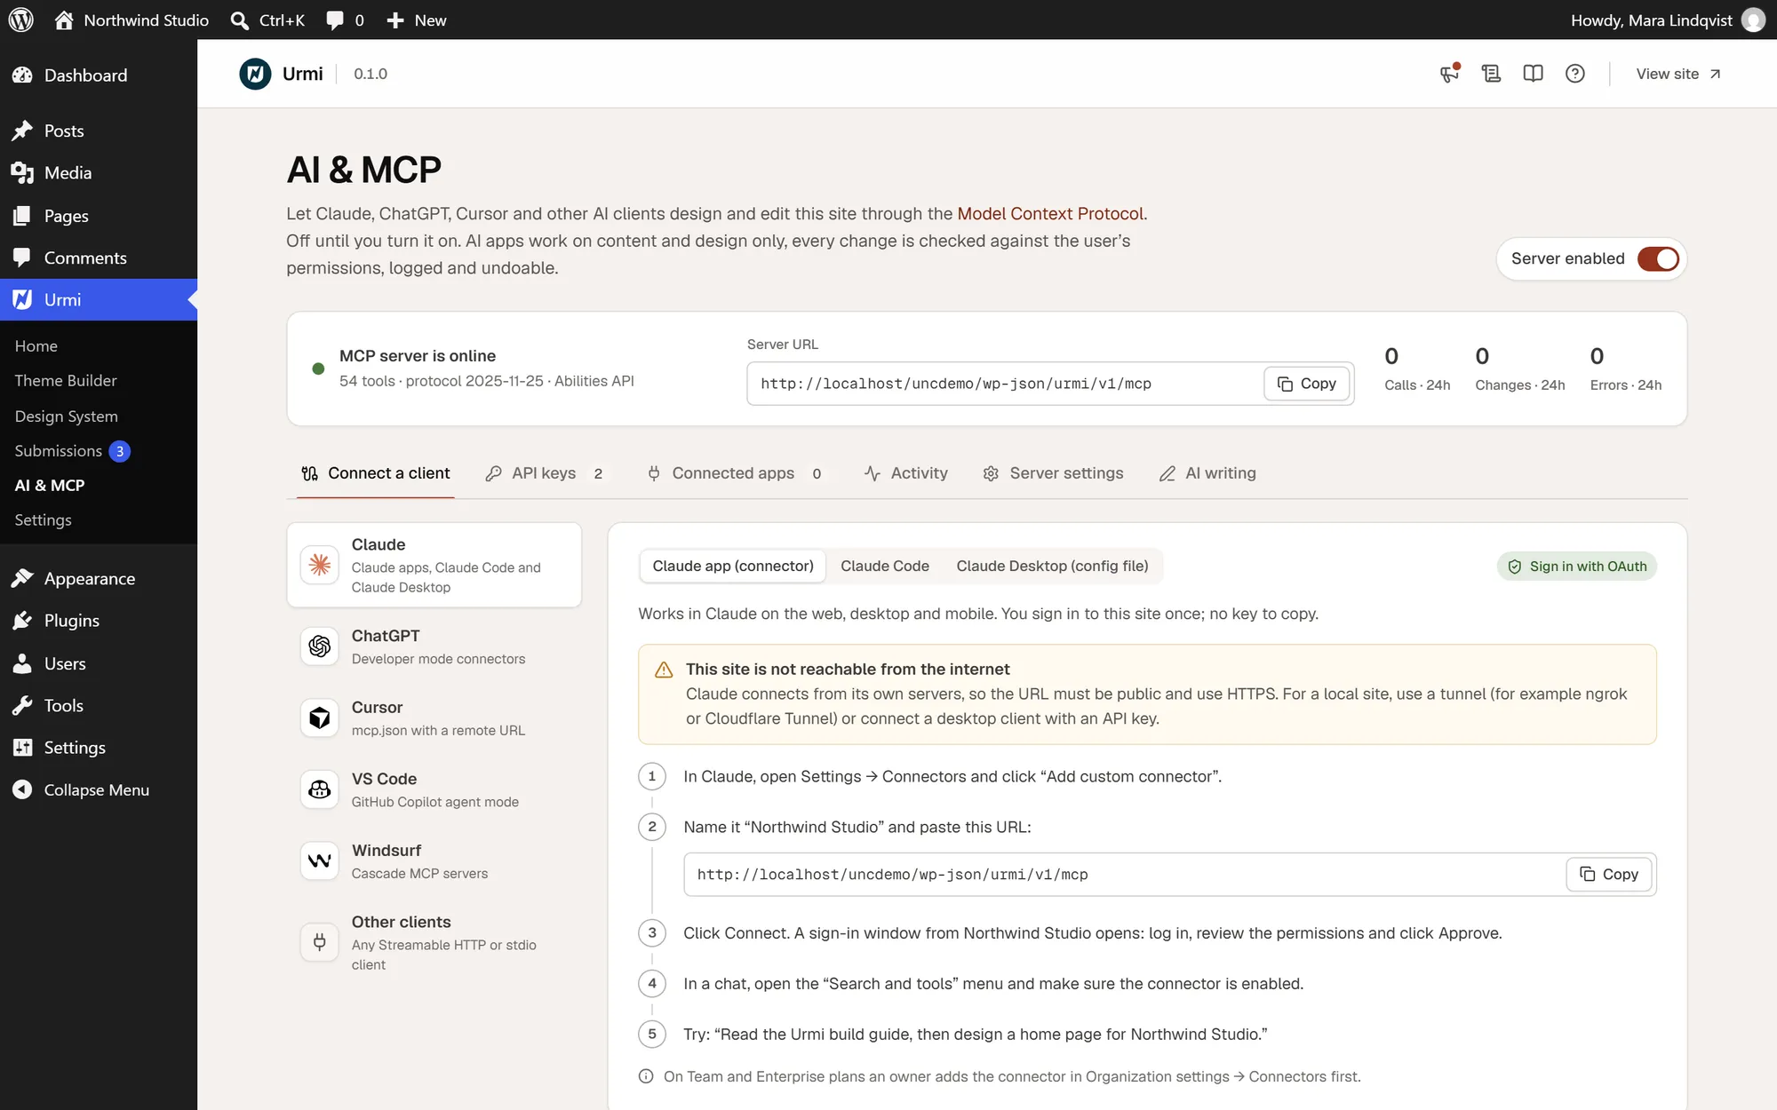
Task: Click Mara Lindqvist's avatar
Action: 1753,20
